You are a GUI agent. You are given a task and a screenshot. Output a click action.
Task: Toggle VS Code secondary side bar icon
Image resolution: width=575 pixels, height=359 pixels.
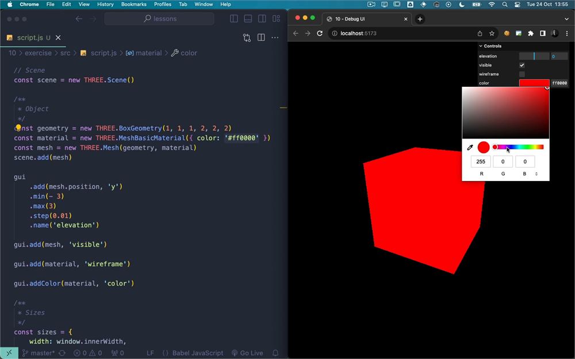tap(262, 19)
